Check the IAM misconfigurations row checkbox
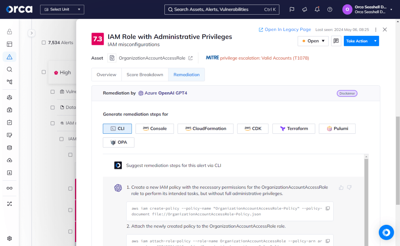The image size is (400, 246). (53, 124)
